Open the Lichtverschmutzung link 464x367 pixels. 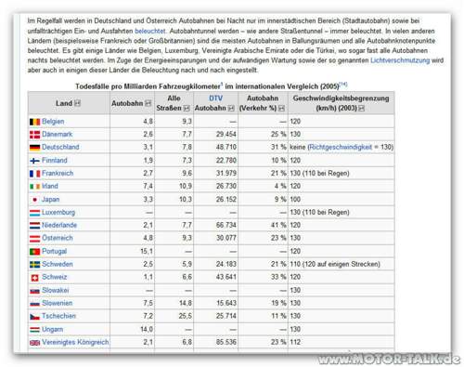click(400, 60)
